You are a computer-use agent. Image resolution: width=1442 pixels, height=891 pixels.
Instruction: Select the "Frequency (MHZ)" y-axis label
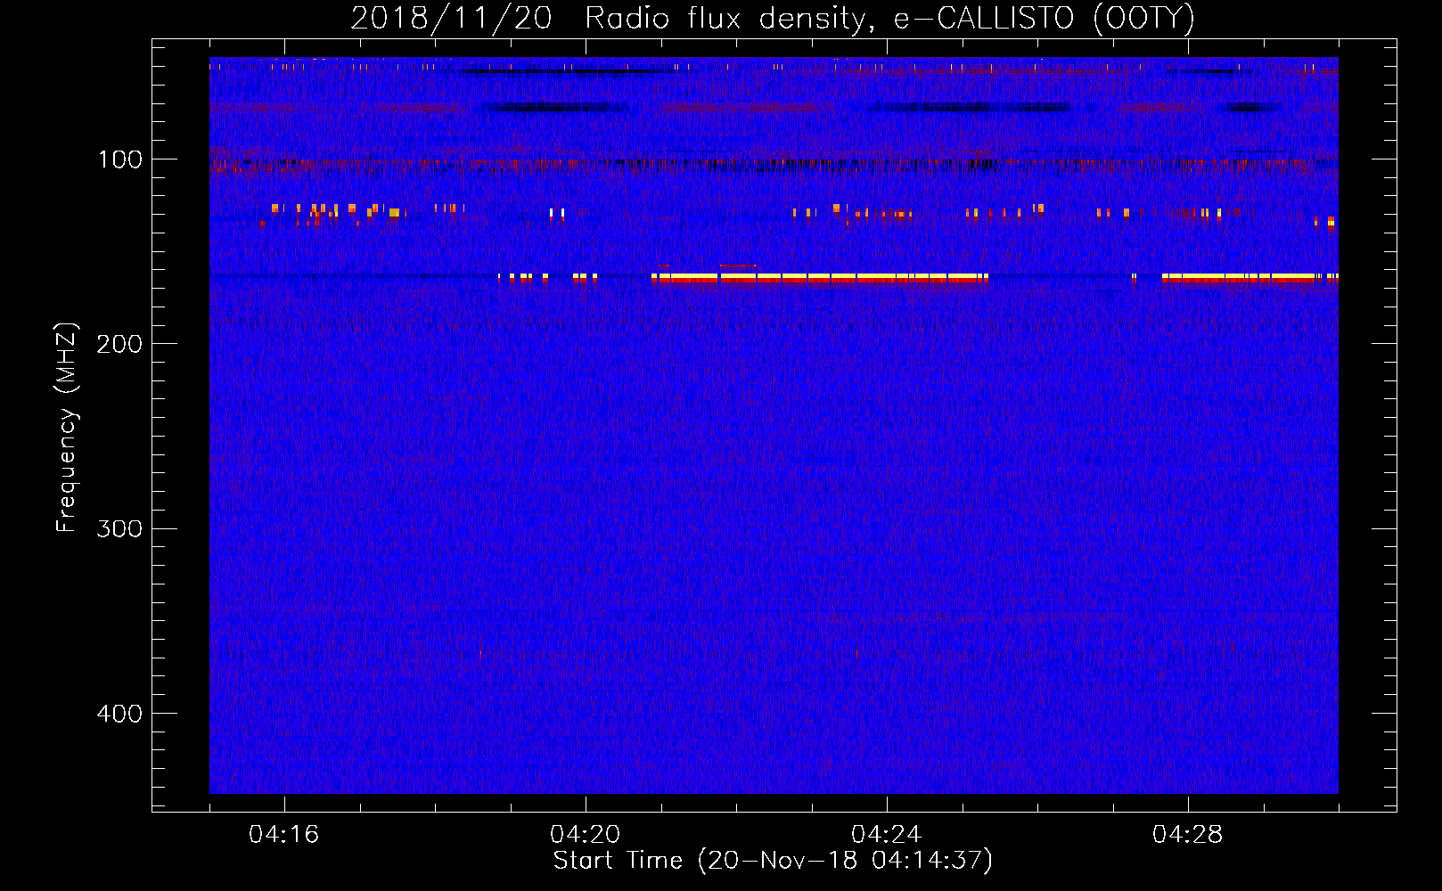pos(67,427)
